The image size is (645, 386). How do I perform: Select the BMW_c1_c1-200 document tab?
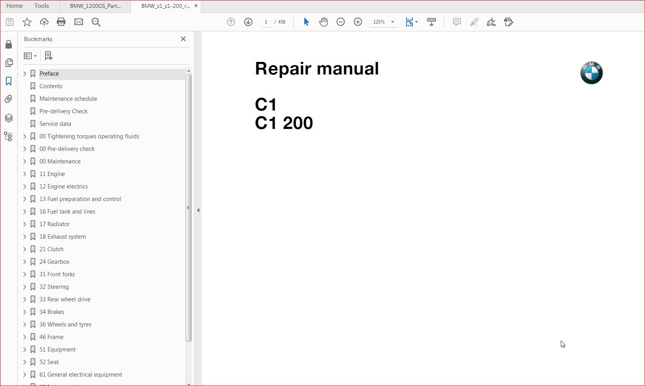[x=165, y=6]
